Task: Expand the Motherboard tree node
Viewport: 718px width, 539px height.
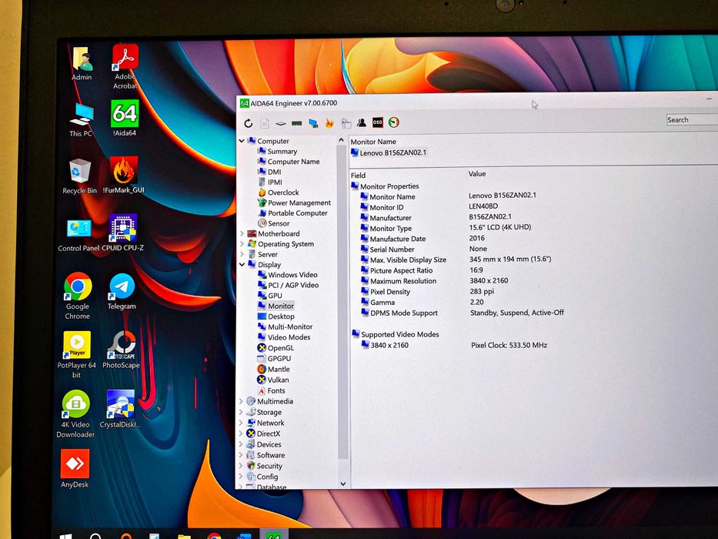Action: pyautogui.click(x=242, y=233)
